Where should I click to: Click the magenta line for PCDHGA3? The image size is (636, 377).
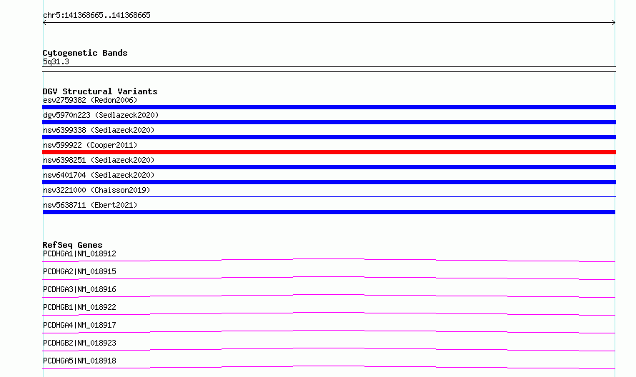coord(329,296)
